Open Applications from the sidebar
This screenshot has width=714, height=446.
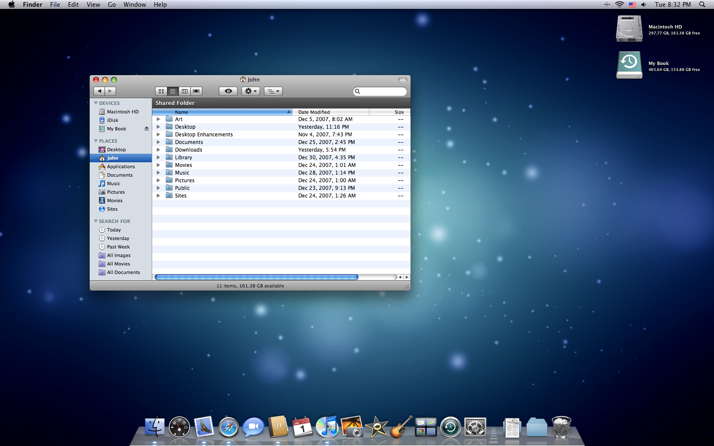click(x=121, y=167)
